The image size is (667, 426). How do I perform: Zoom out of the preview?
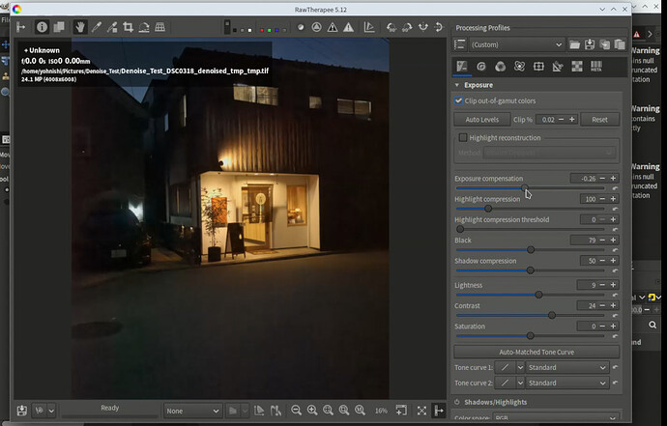pos(296,411)
